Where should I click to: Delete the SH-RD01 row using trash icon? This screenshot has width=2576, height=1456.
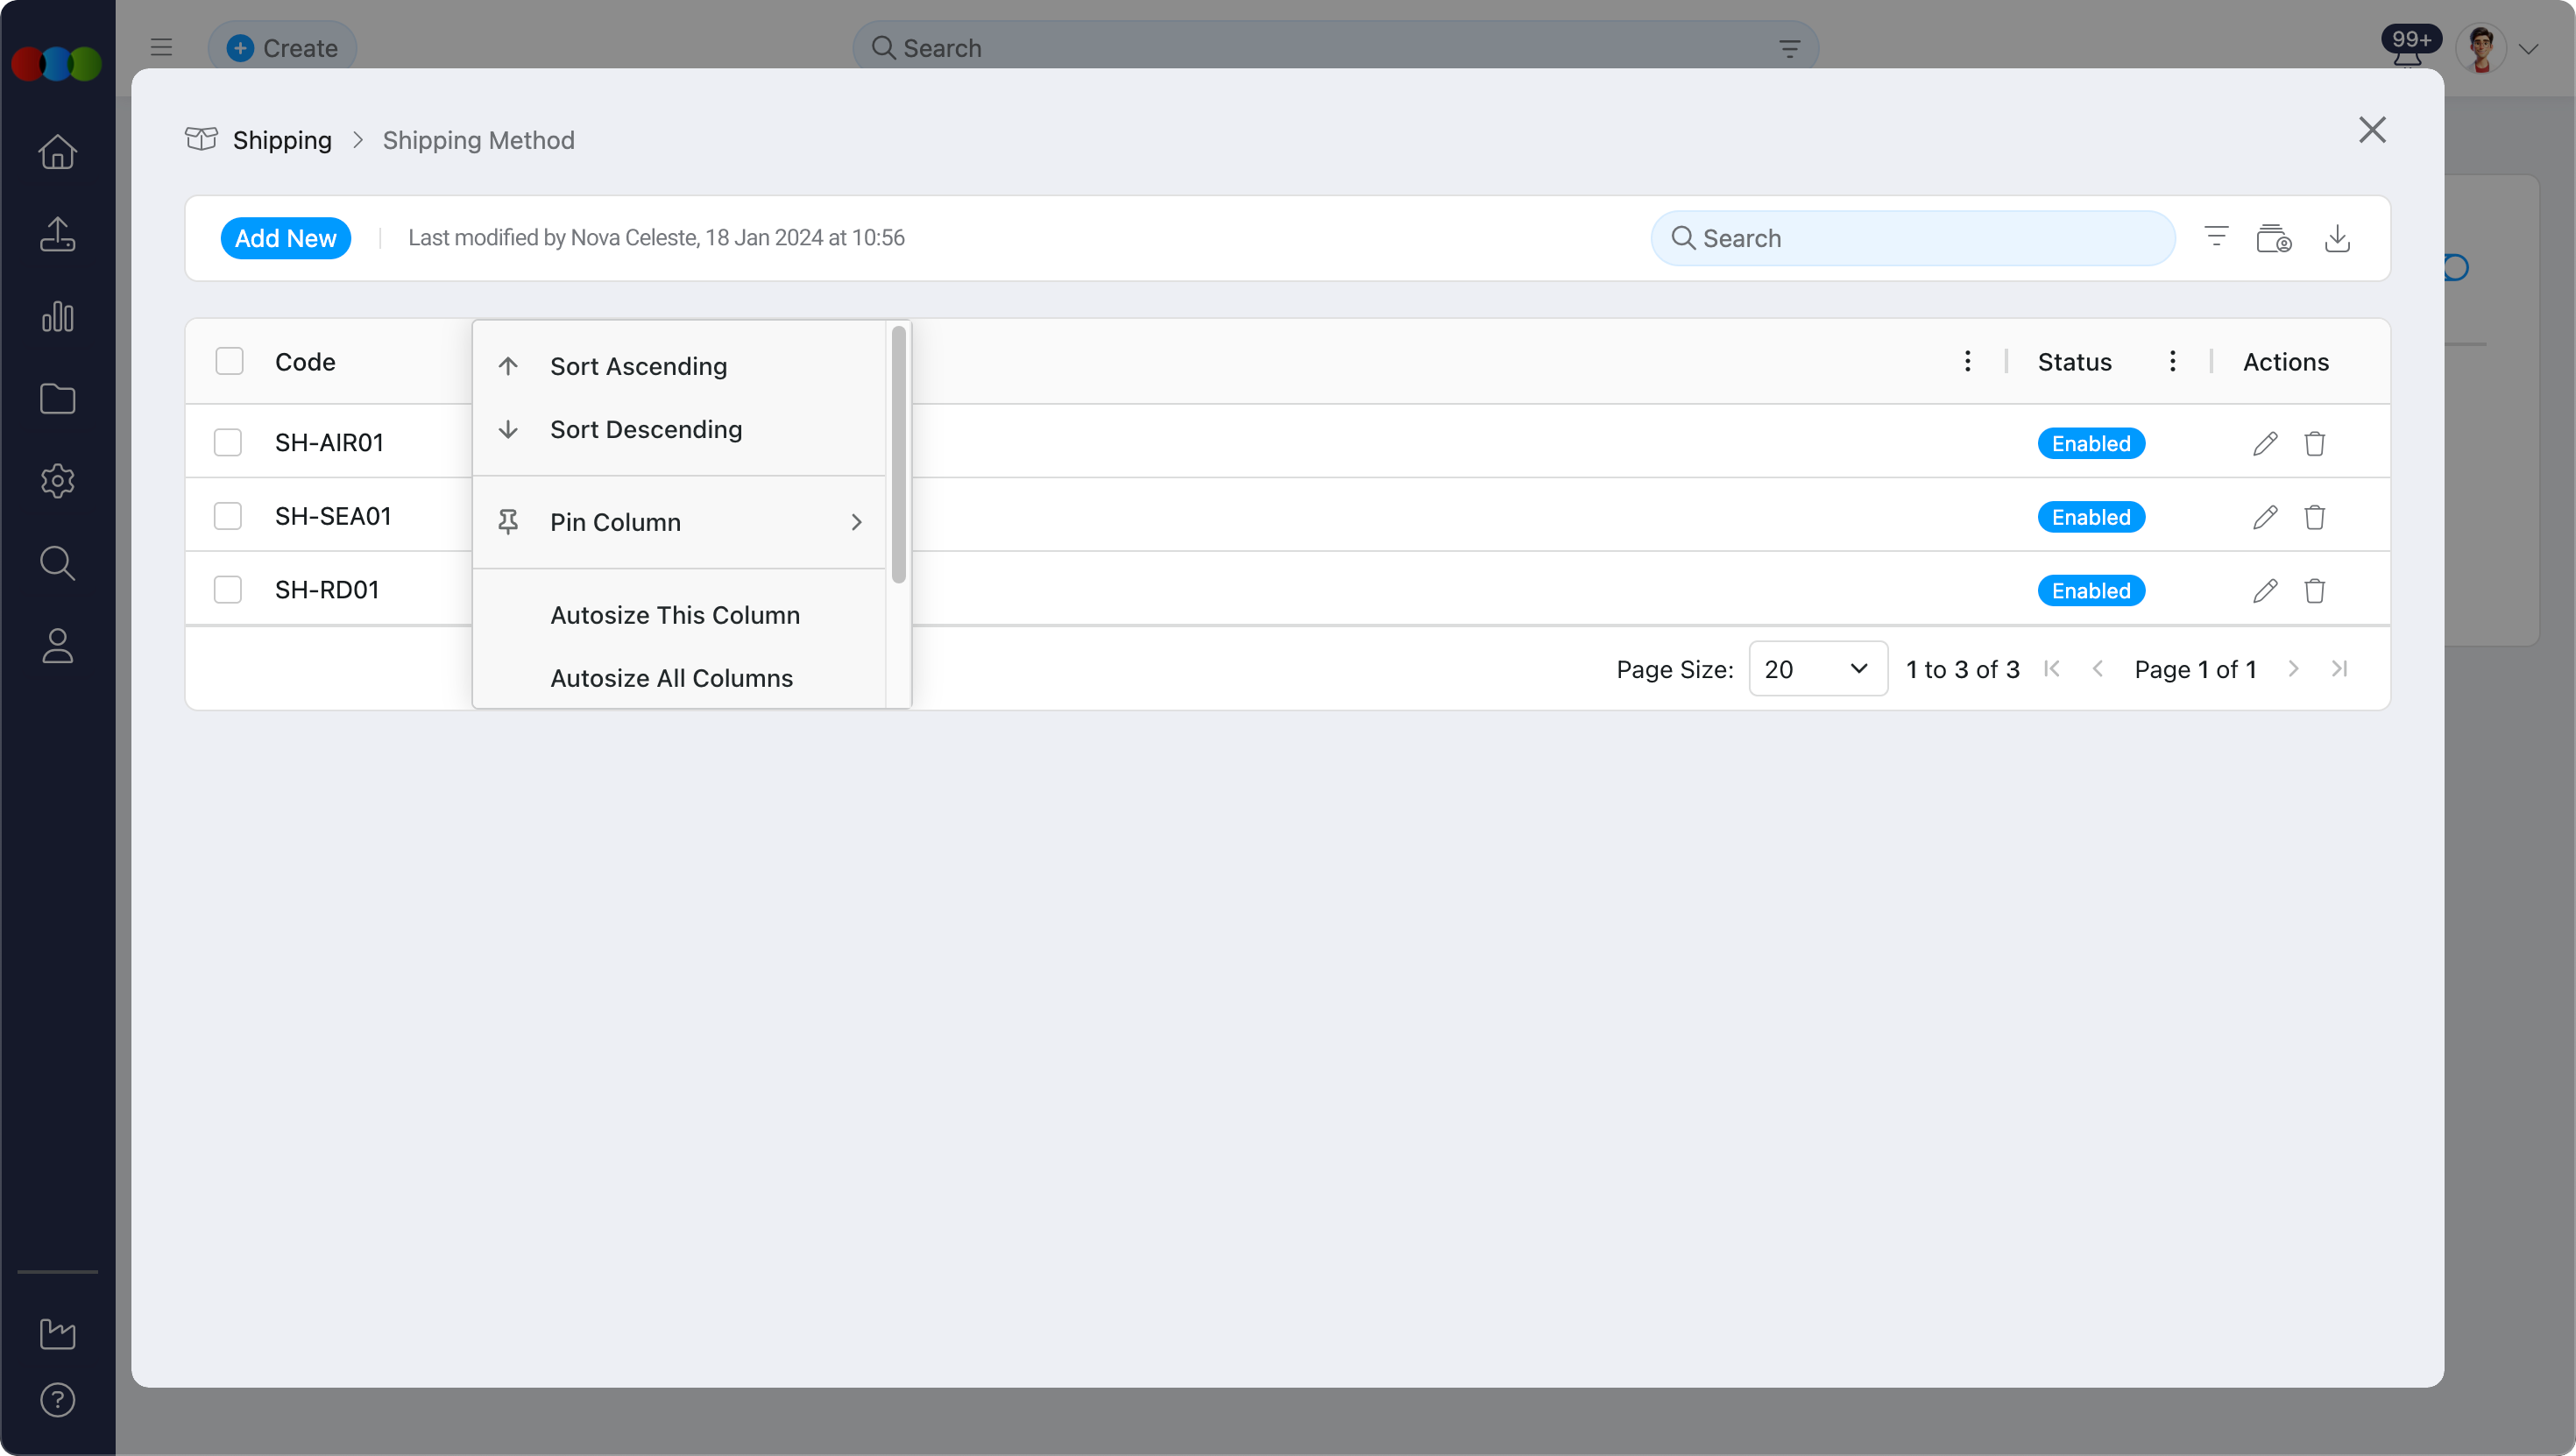click(x=2315, y=590)
